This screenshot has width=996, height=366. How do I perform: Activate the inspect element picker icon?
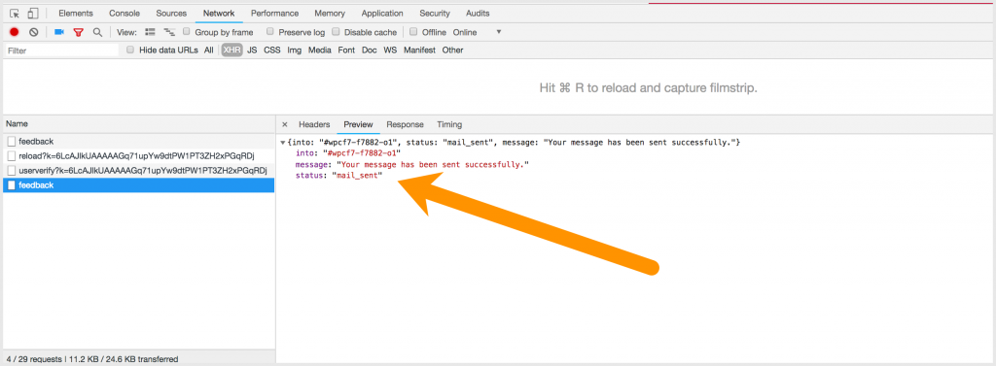(15, 14)
